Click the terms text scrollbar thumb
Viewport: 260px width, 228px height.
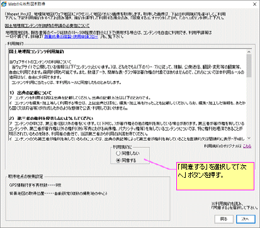click(249, 66)
